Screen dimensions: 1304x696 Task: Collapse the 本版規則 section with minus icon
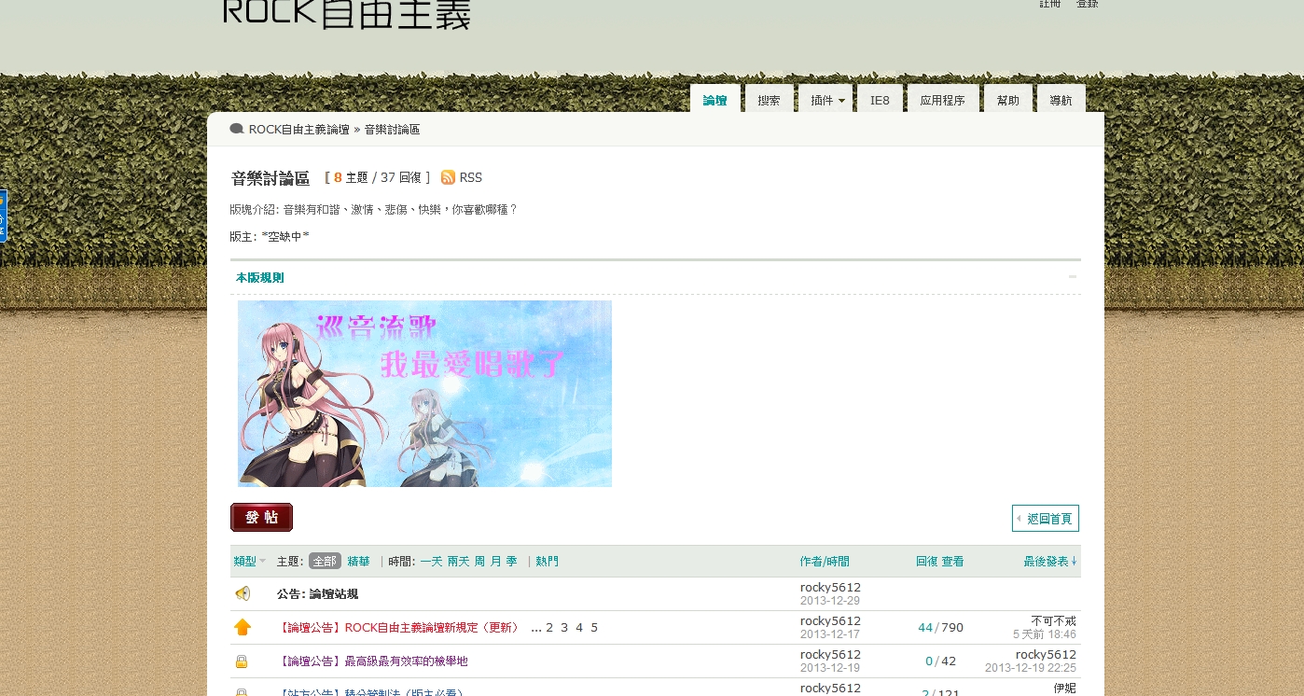[x=1073, y=277]
